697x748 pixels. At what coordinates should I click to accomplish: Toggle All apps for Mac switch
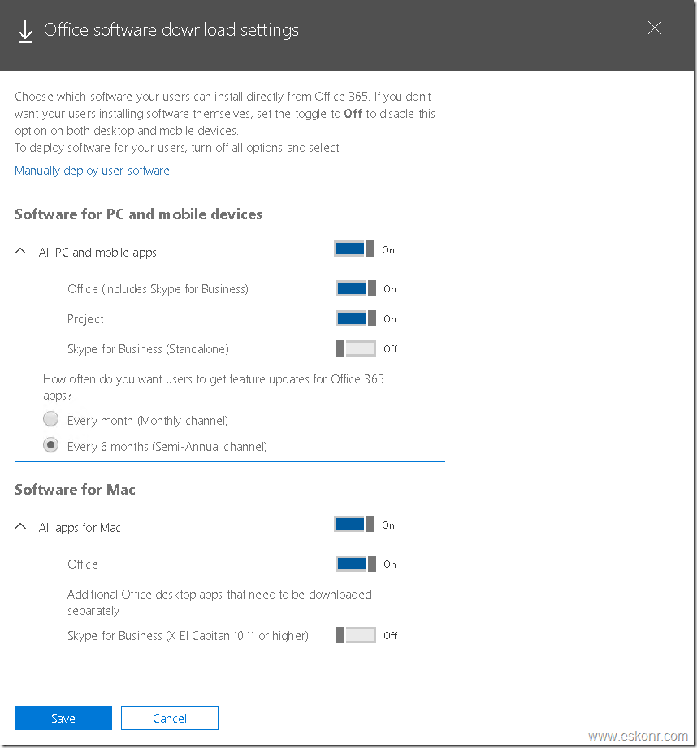tap(354, 525)
